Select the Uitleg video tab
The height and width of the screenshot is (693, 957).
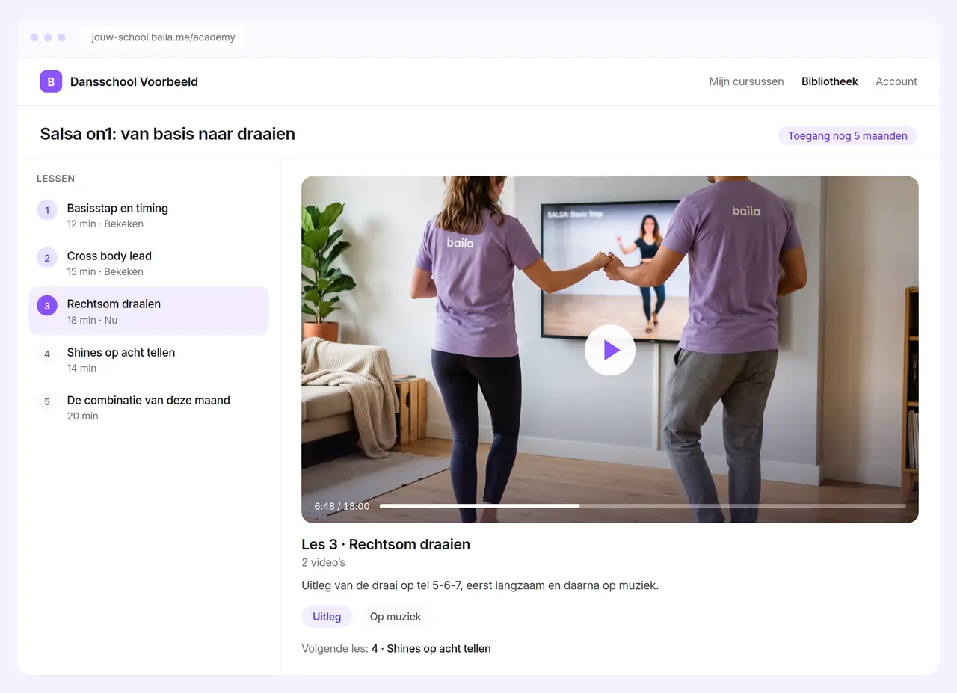[x=327, y=617]
